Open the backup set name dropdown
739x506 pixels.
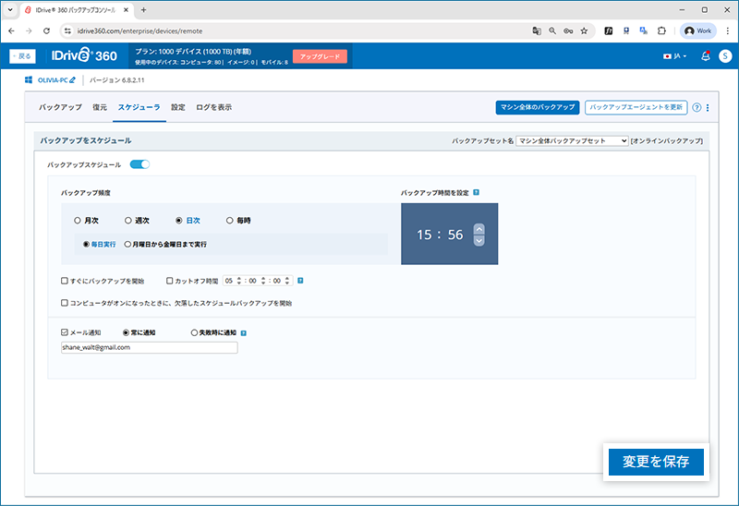(x=572, y=140)
